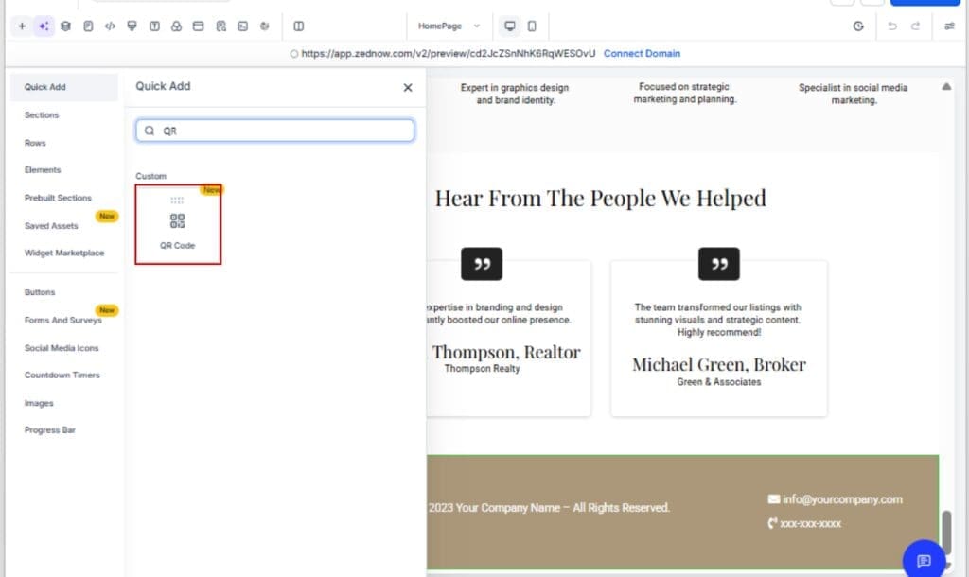
Task: Open the Widget Marketplace category
Action: (64, 253)
